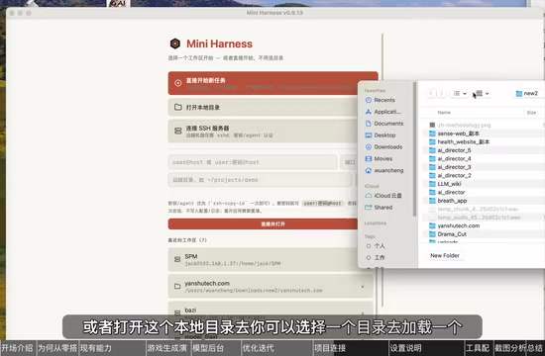Screen dimensions: 545x356
Task: Click the 打开本地目录 button
Action: tap(264, 107)
